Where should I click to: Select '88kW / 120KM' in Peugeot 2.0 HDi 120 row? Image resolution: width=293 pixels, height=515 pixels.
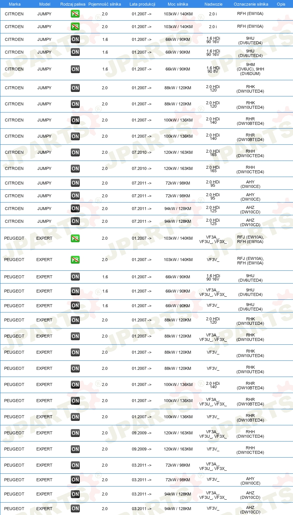click(178, 320)
